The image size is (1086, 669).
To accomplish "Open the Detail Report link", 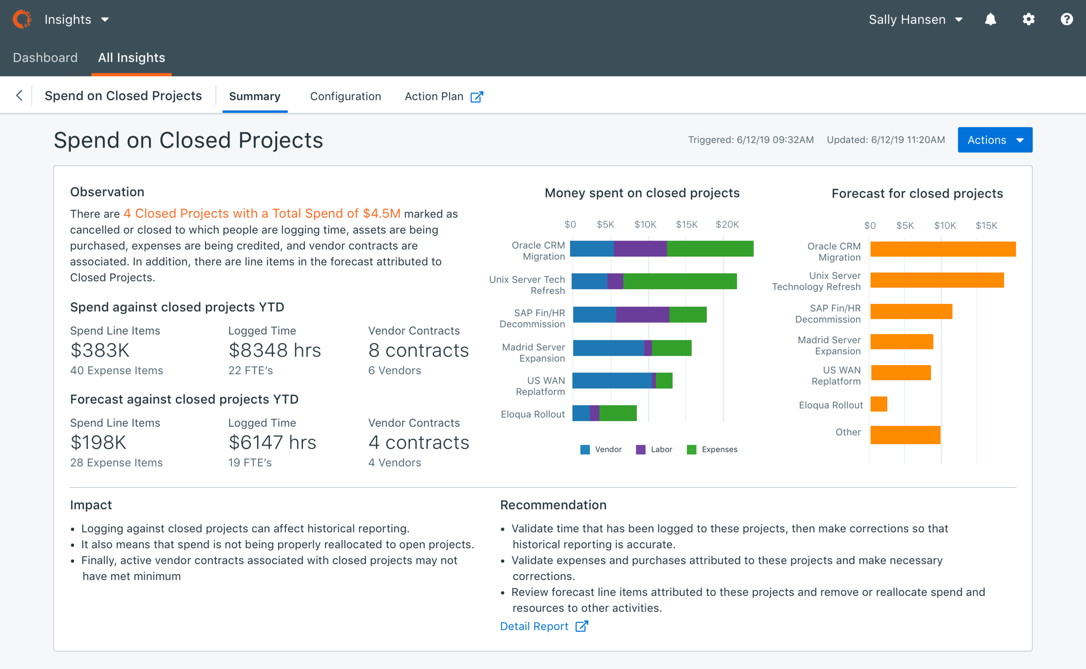I will pyautogui.click(x=534, y=626).
